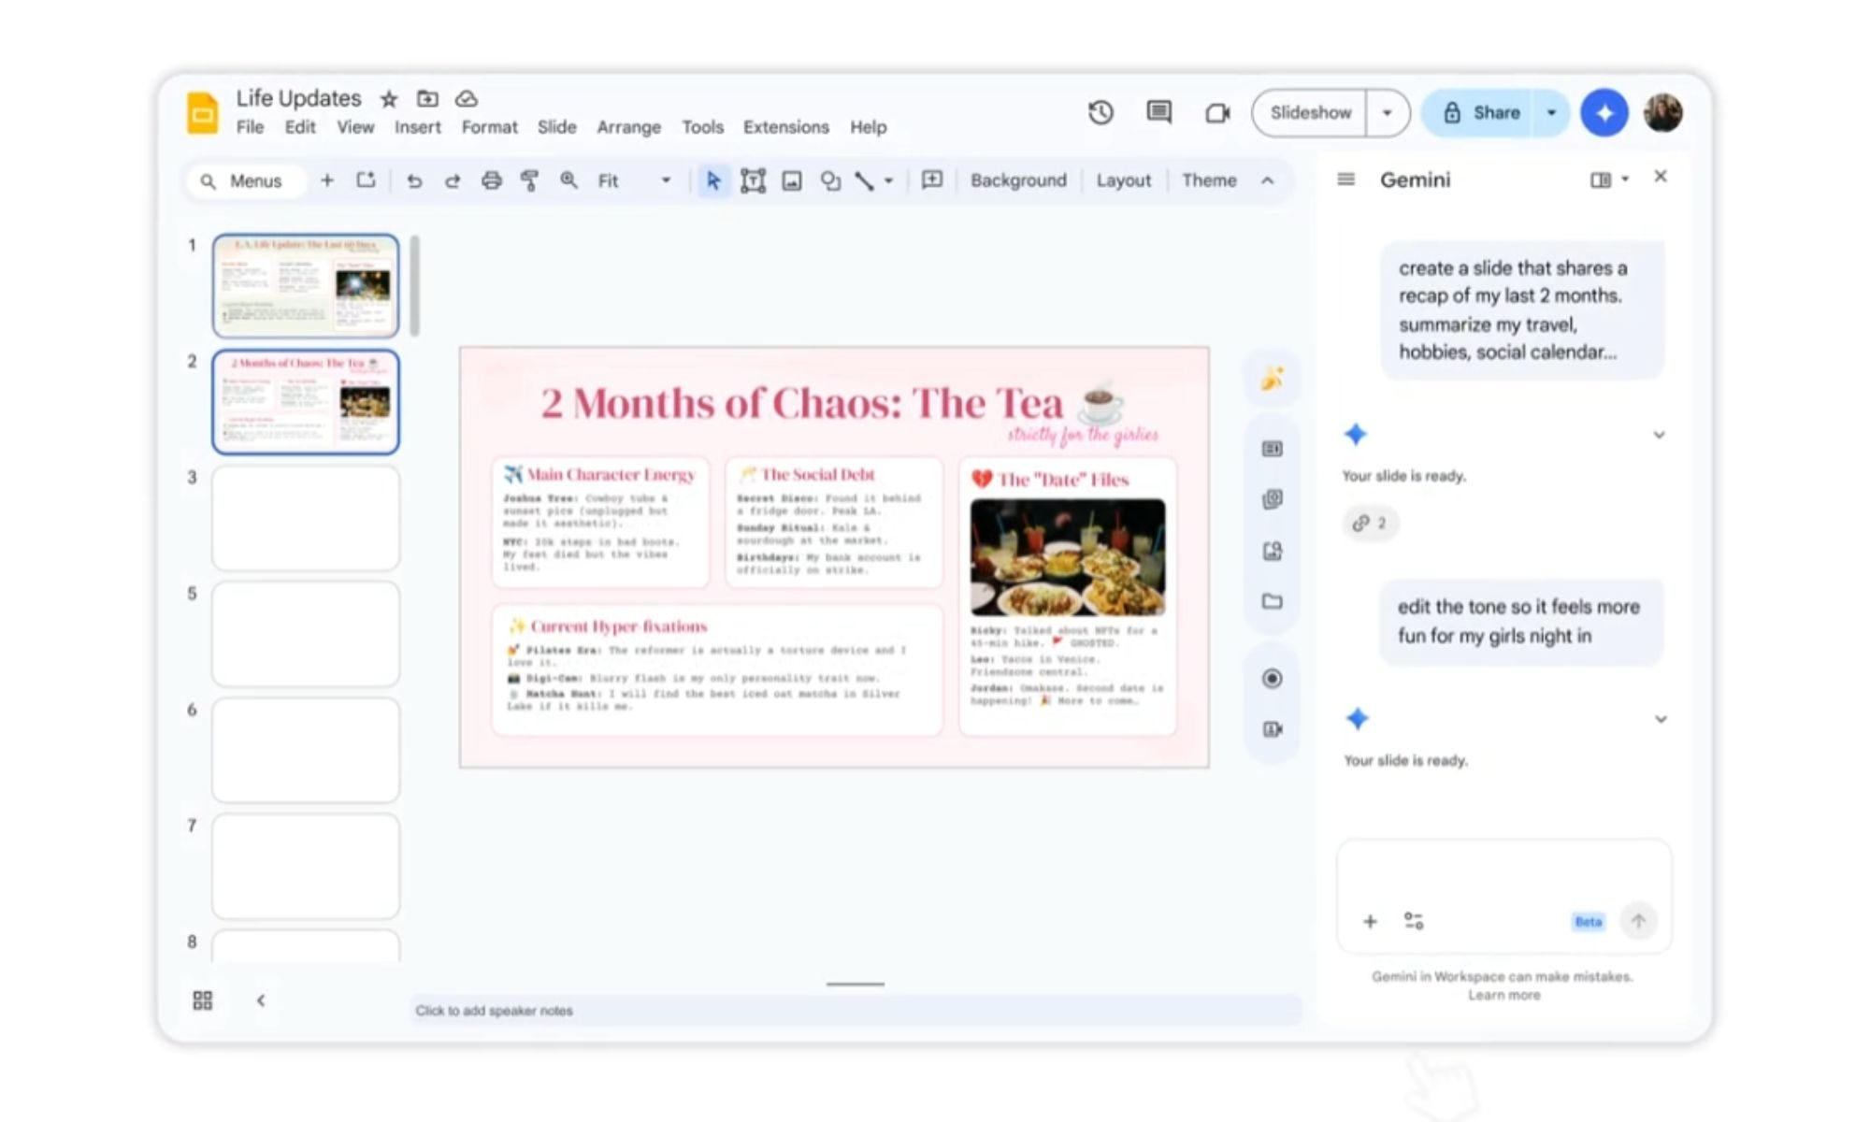Open the Extensions menu
This screenshot has width=1870, height=1122.
785,127
